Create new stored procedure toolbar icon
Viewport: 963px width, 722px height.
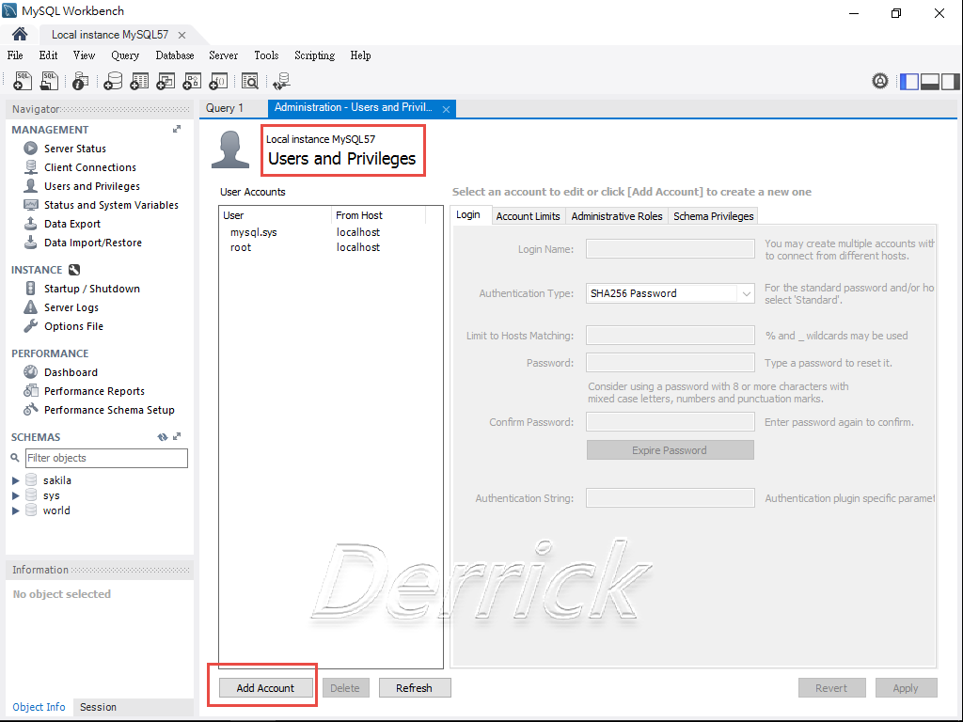(x=192, y=81)
